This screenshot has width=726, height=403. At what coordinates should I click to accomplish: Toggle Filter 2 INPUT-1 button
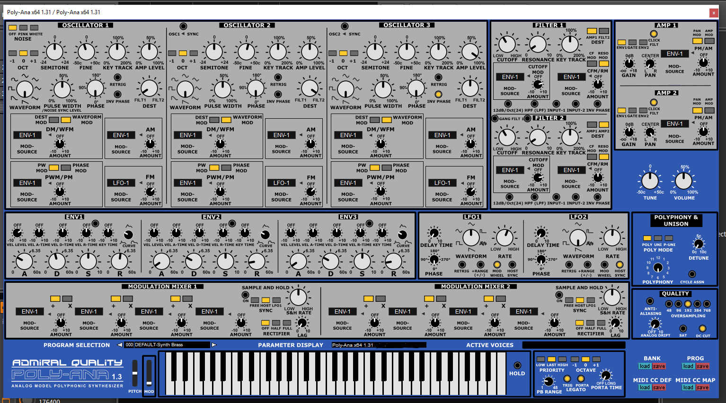tap(557, 198)
